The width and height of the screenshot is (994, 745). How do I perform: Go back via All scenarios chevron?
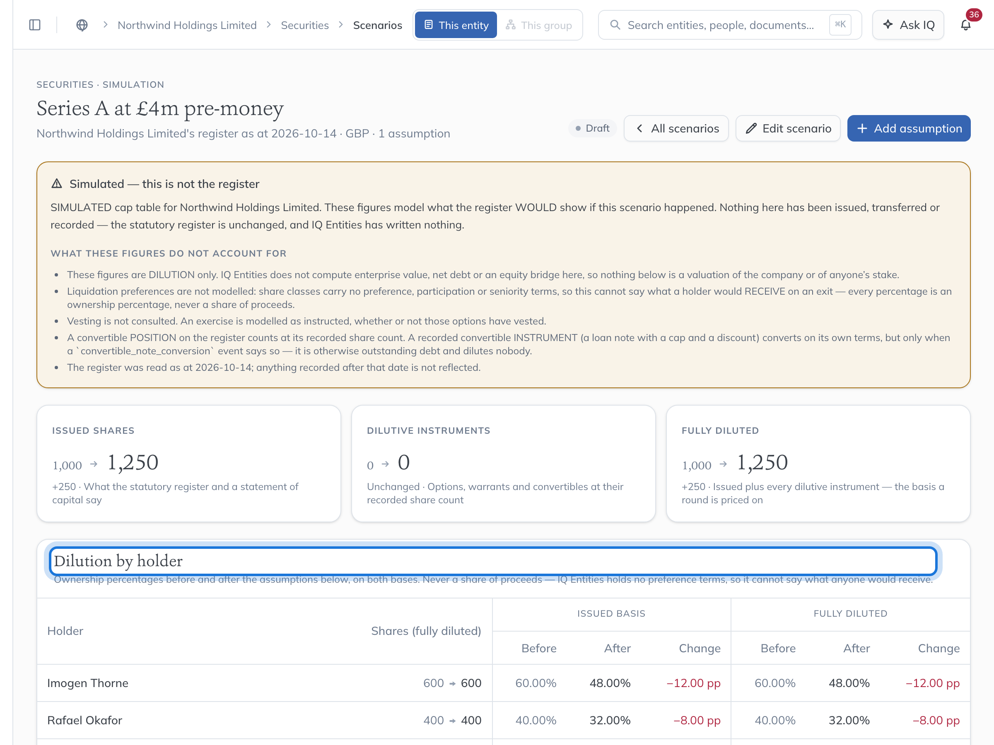pos(639,128)
